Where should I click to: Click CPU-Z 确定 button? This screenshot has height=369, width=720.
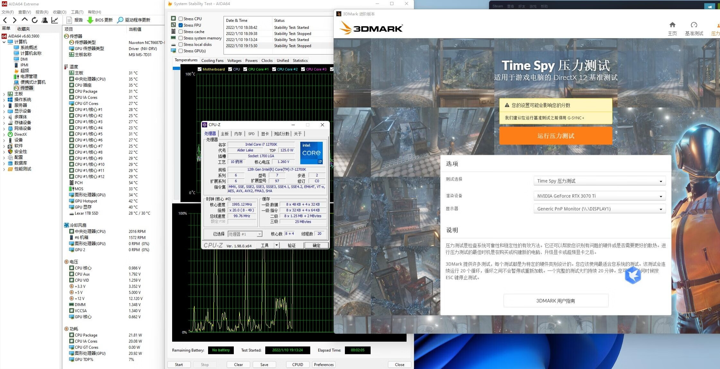click(x=316, y=245)
